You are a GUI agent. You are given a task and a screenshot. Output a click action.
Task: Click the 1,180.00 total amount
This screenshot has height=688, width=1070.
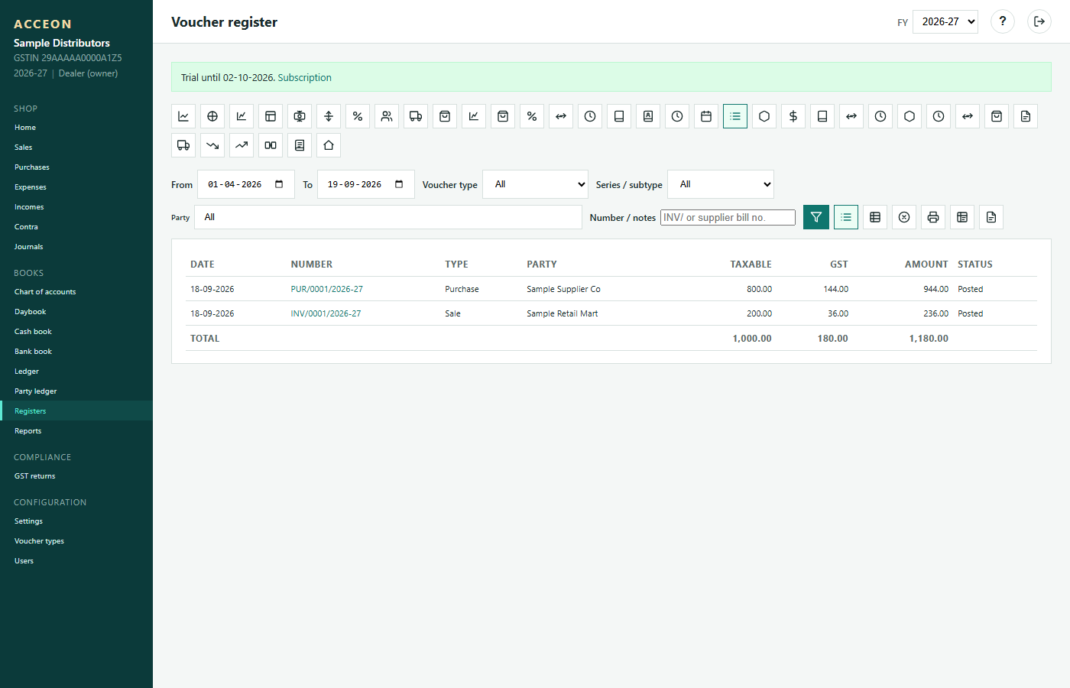click(x=929, y=339)
